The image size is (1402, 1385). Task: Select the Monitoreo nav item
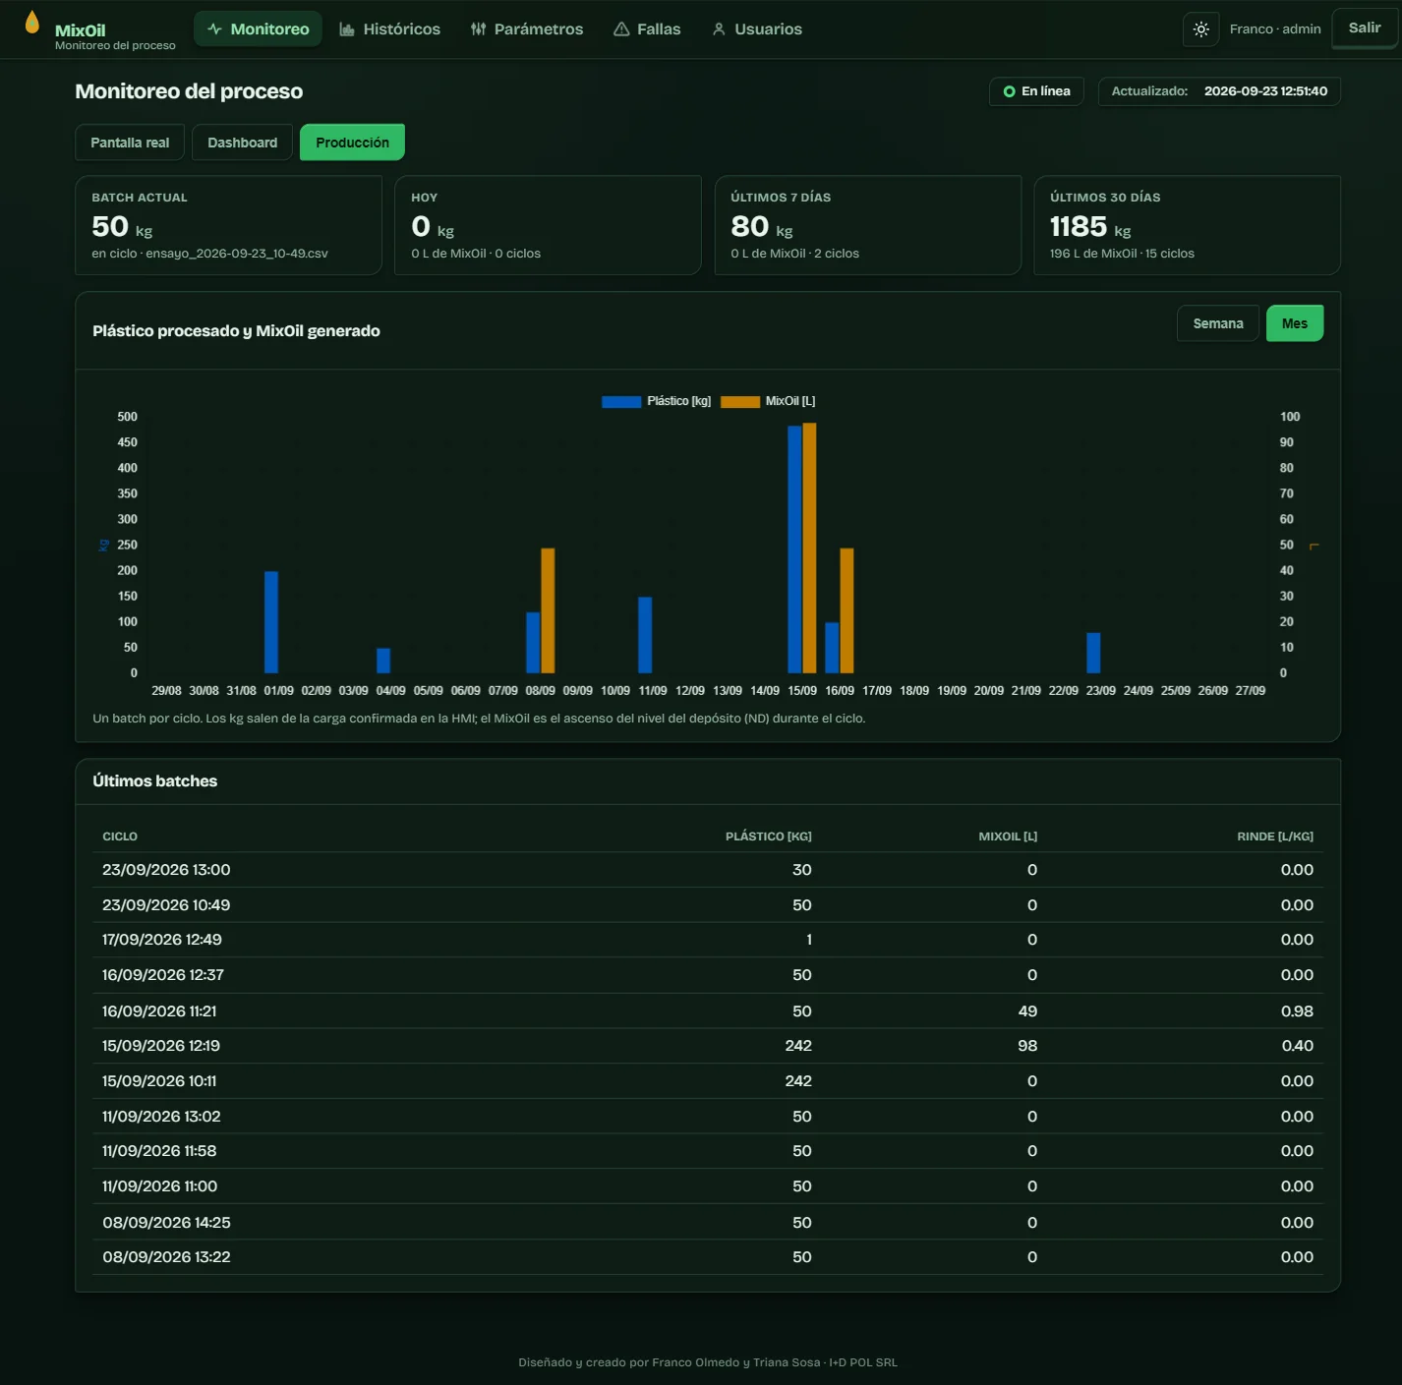[258, 29]
